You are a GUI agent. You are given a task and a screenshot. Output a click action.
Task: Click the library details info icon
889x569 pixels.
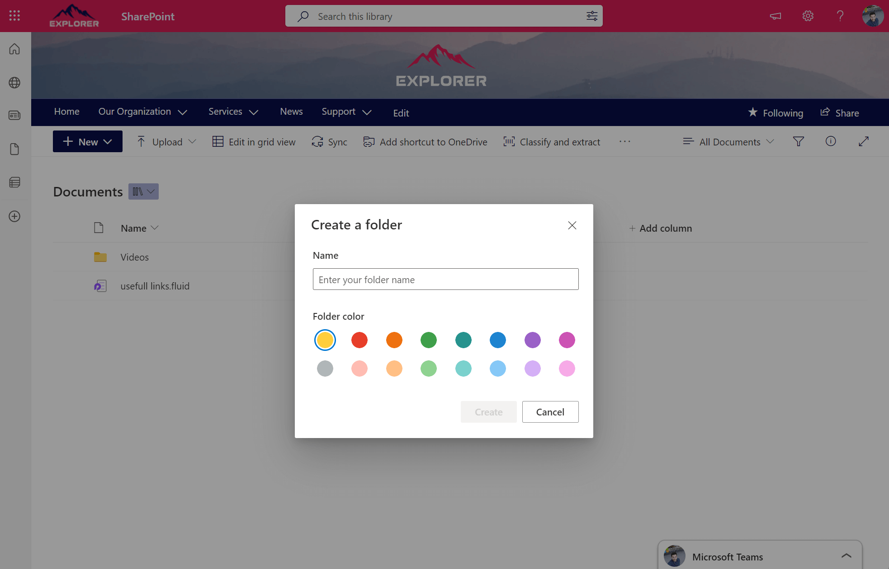coord(831,141)
